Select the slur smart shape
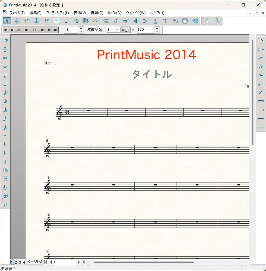Screen dimensions: 266x271 261,41
